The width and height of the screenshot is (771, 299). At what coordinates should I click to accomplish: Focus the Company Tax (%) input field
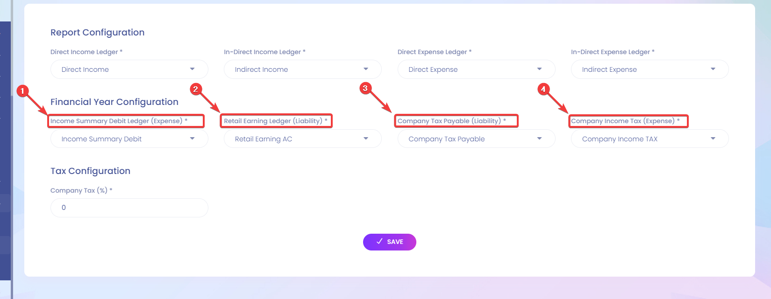(129, 208)
